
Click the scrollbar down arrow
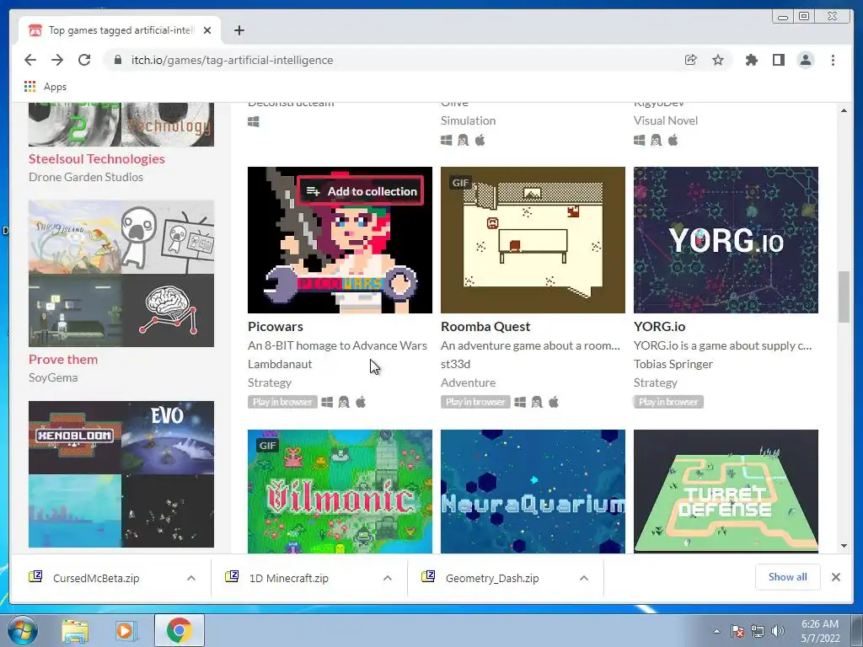click(844, 546)
